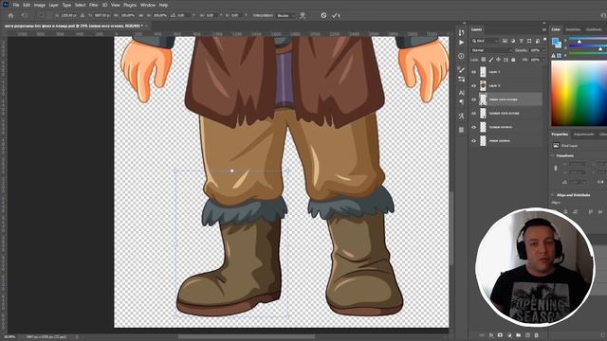Viewport: 607px width, 341px height.
Task: Open the Brush Settings icon in dock
Action: (x=461, y=80)
